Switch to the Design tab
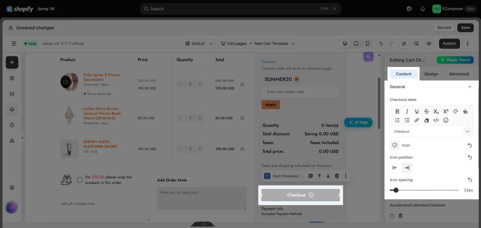Viewport: 481px width, 228px height. [x=431, y=74]
